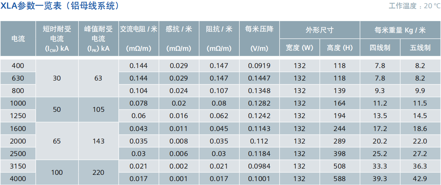Click the 0.0919 voltage drop cell
The image size is (441, 185).
(x=259, y=66)
